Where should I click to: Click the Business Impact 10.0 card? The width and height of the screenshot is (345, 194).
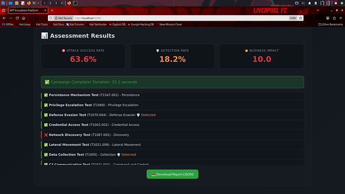click(262, 56)
